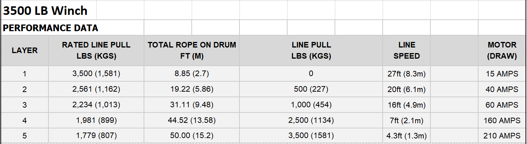Click the 27ft (8.3m) line speed cell

tap(407, 74)
